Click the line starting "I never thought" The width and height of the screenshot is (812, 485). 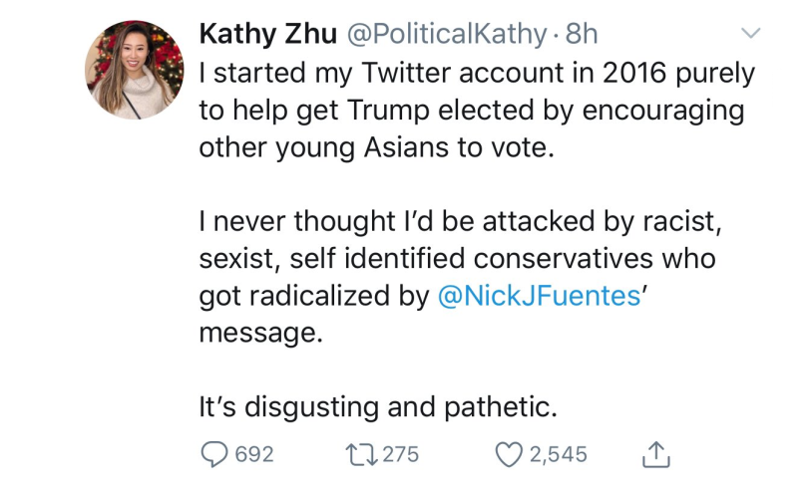pos(460,220)
